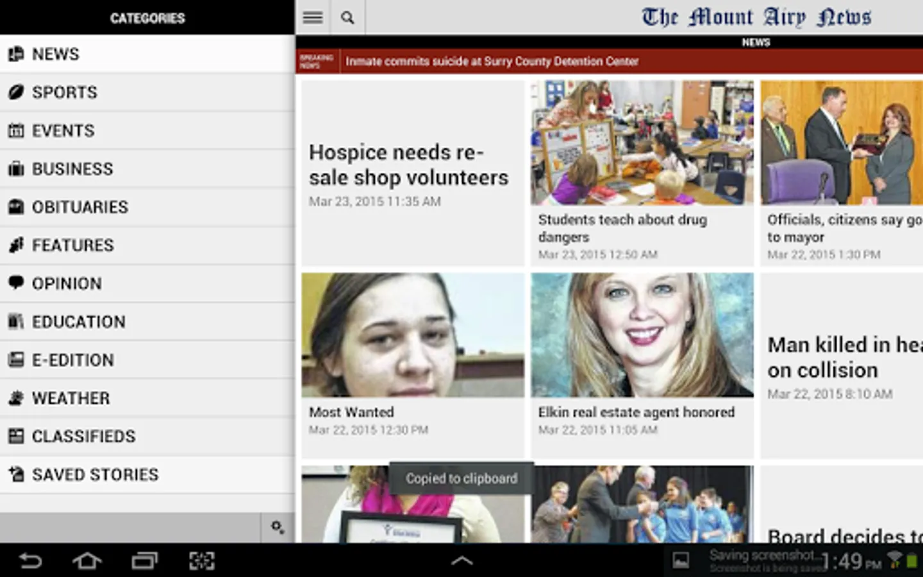923x577 pixels.
Task: Tap the Mar 23, 2015 11:35 AM timestamp
Action: [x=375, y=201]
